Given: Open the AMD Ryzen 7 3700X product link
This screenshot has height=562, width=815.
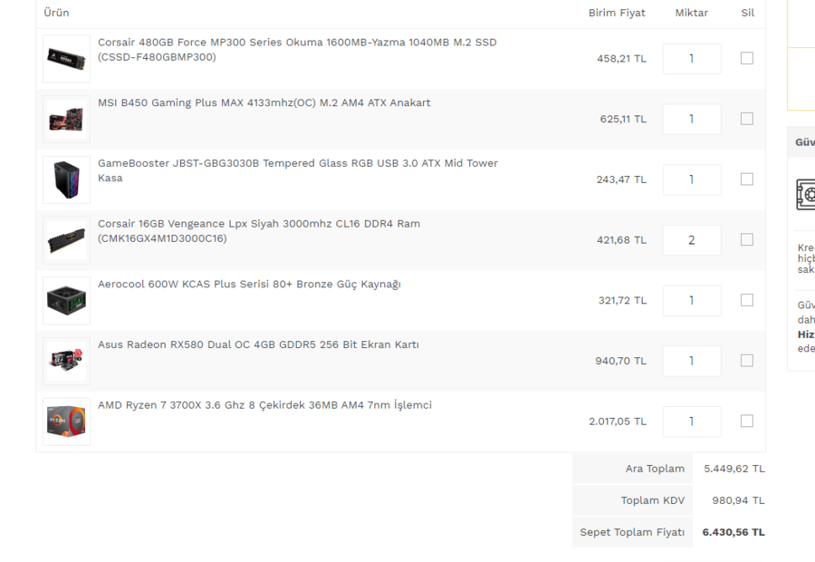Looking at the screenshot, I should pos(264,405).
